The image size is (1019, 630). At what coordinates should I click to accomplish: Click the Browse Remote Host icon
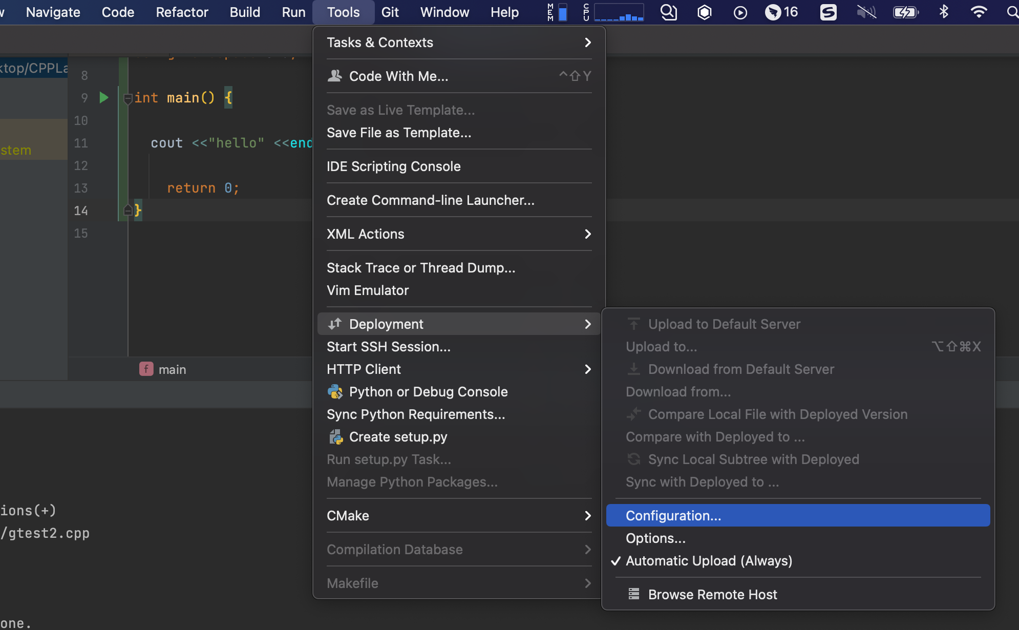tap(634, 594)
